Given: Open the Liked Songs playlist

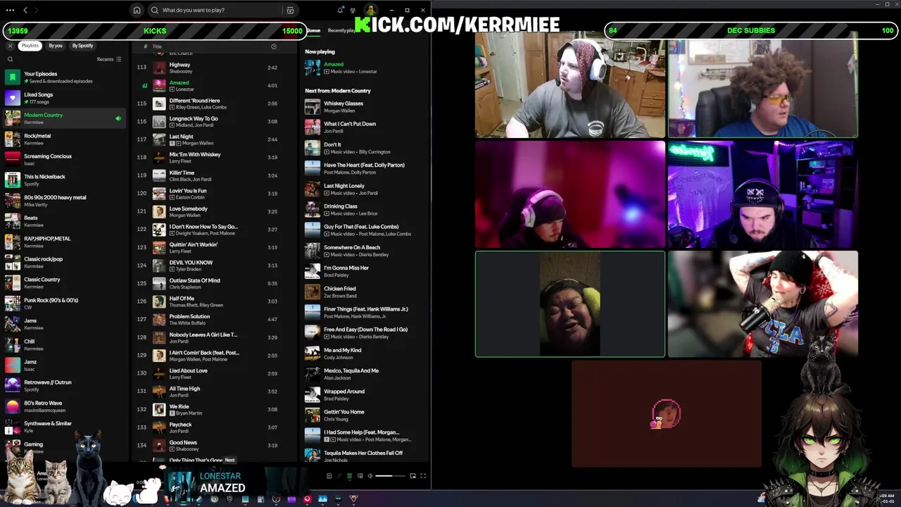Looking at the screenshot, I should coord(63,98).
